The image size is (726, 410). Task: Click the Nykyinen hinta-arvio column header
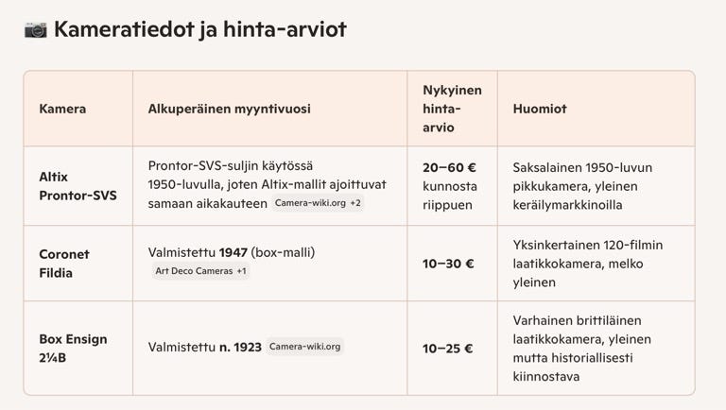click(452, 109)
